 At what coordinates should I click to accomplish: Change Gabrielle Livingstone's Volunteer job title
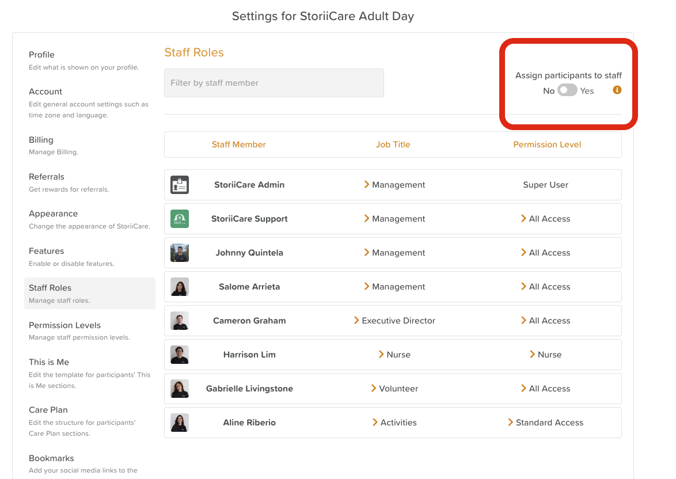click(x=394, y=389)
